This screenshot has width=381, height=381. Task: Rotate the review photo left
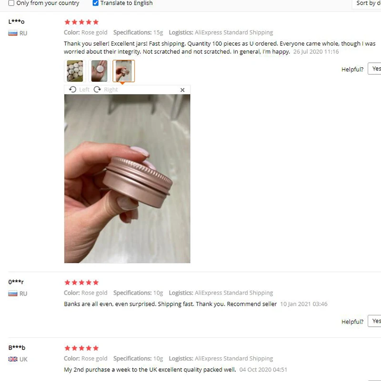(x=79, y=90)
